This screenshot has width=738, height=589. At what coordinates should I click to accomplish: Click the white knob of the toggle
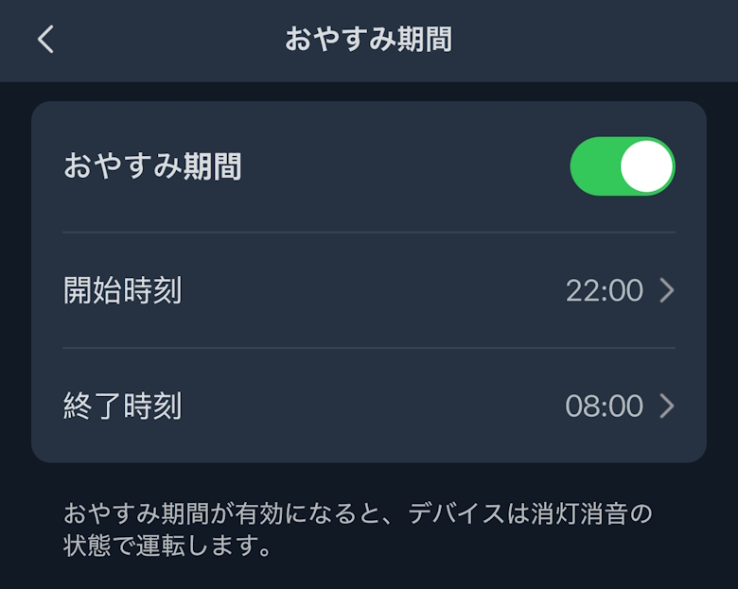coord(647,166)
